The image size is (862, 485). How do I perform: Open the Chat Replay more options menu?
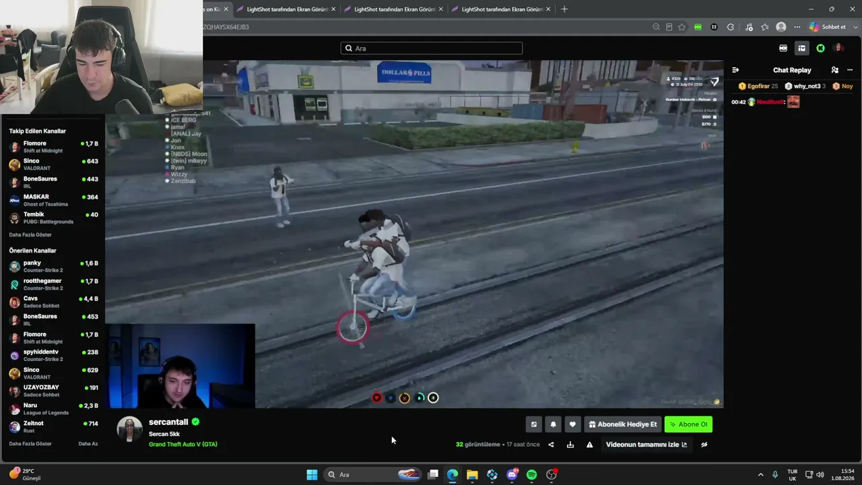850,70
